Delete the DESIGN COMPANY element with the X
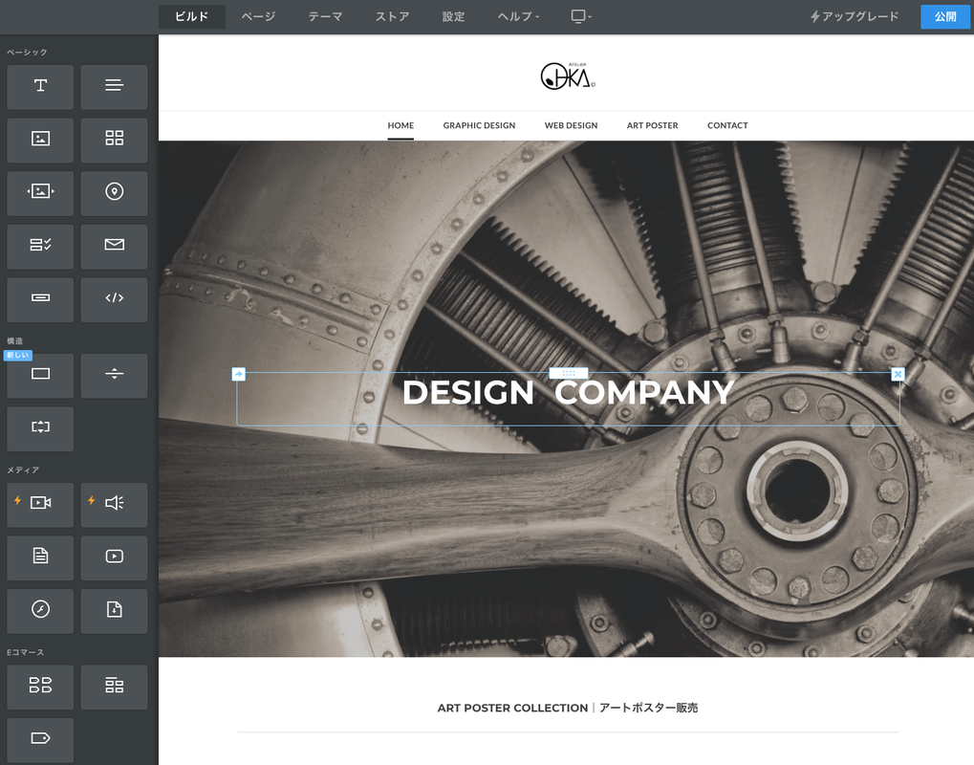This screenshot has width=974, height=765. pyautogui.click(x=898, y=374)
